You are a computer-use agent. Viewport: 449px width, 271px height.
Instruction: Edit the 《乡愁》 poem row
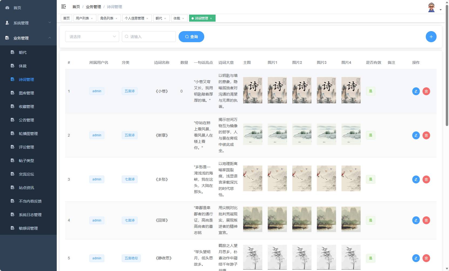click(x=416, y=180)
